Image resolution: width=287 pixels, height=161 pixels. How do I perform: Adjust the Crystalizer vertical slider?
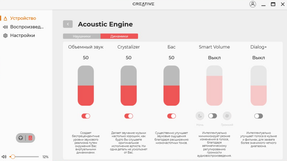point(129,86)
